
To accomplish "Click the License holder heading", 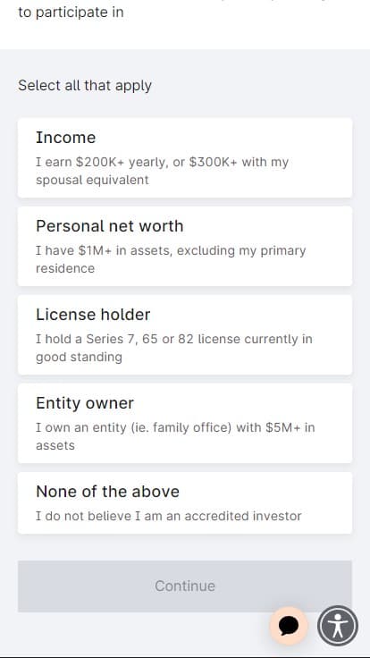I will point(93,315).
